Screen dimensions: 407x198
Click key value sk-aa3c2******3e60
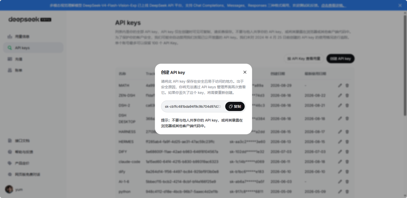[x=247, y=142]
